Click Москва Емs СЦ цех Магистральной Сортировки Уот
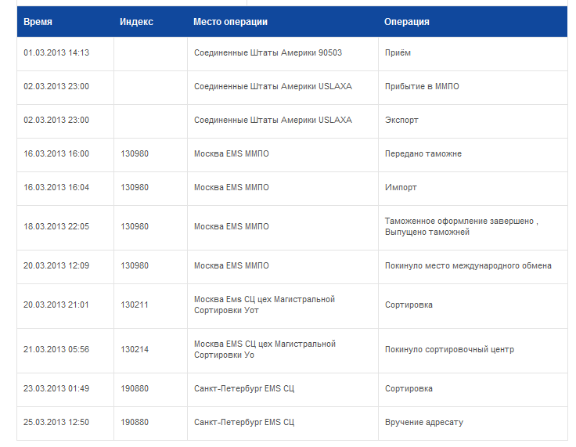Viewport: 576px width, 447px height. click(x=265, y=305)
